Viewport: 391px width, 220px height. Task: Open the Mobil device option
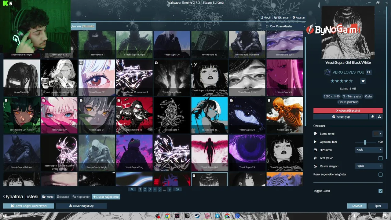(x=265, y=17)
